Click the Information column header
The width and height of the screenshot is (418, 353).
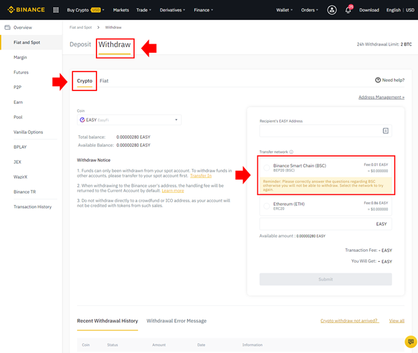click(x=252, y=345)
